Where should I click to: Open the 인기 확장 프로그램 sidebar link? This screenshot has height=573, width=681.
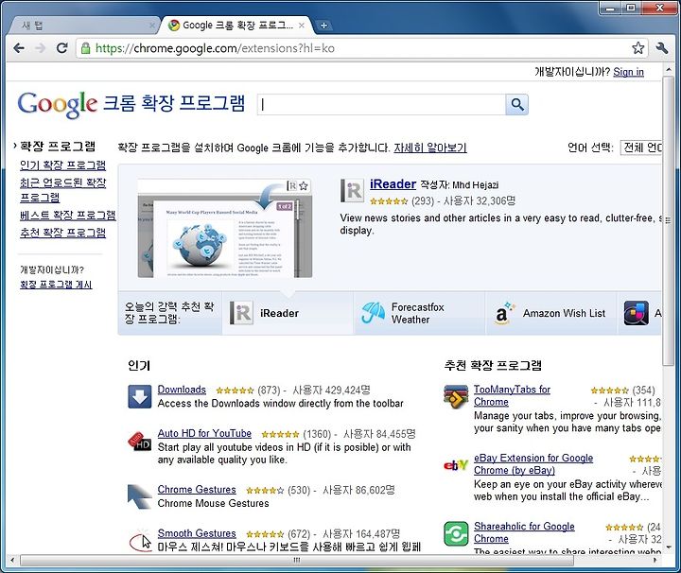click(63, 165)
